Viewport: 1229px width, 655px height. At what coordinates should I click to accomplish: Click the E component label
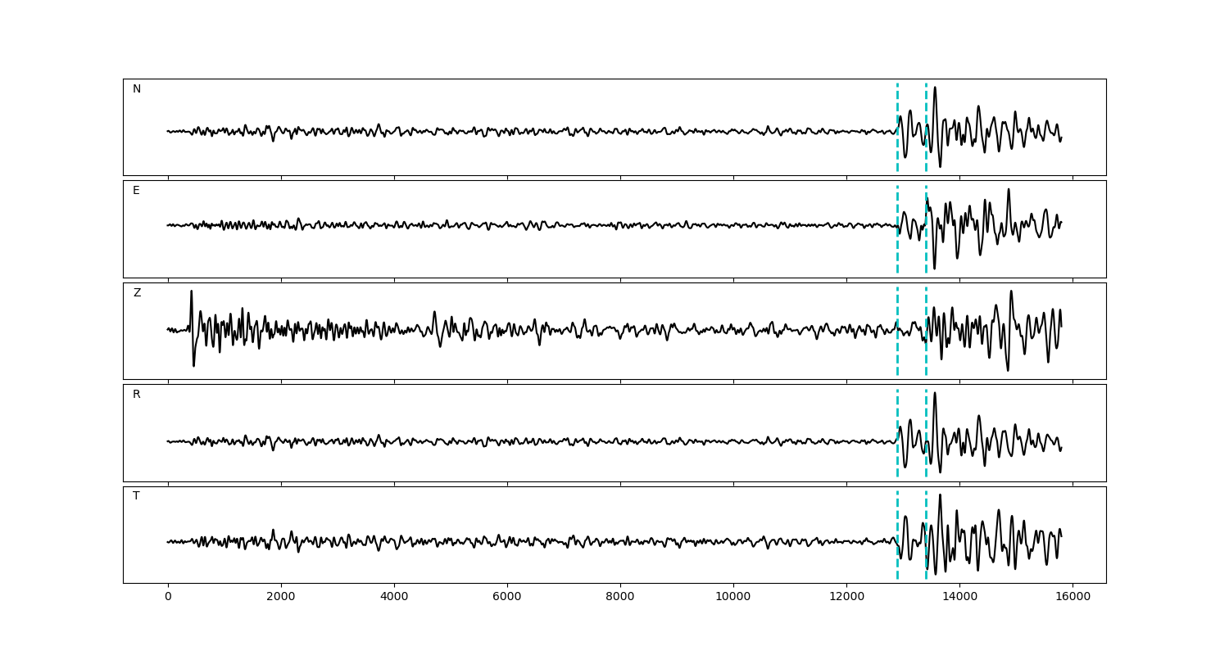tap(136, 191)
